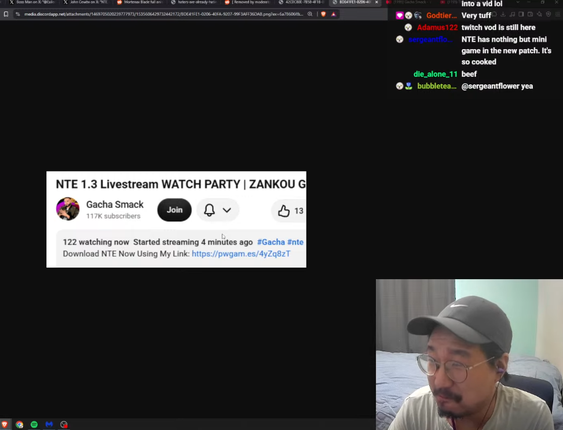The width and height of the screenshot is (563, 430).
Task: Open site information icon in the address bar
Action: tap(18, 14)
